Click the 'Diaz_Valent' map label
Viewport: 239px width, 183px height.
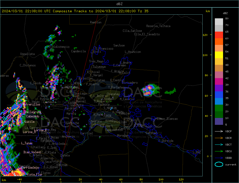click(32, 152)
